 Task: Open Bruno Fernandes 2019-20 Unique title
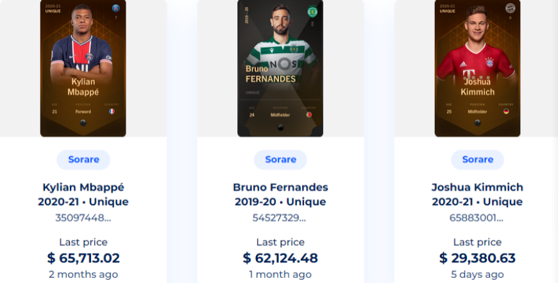pyautogui.click(x=280, y=194)
